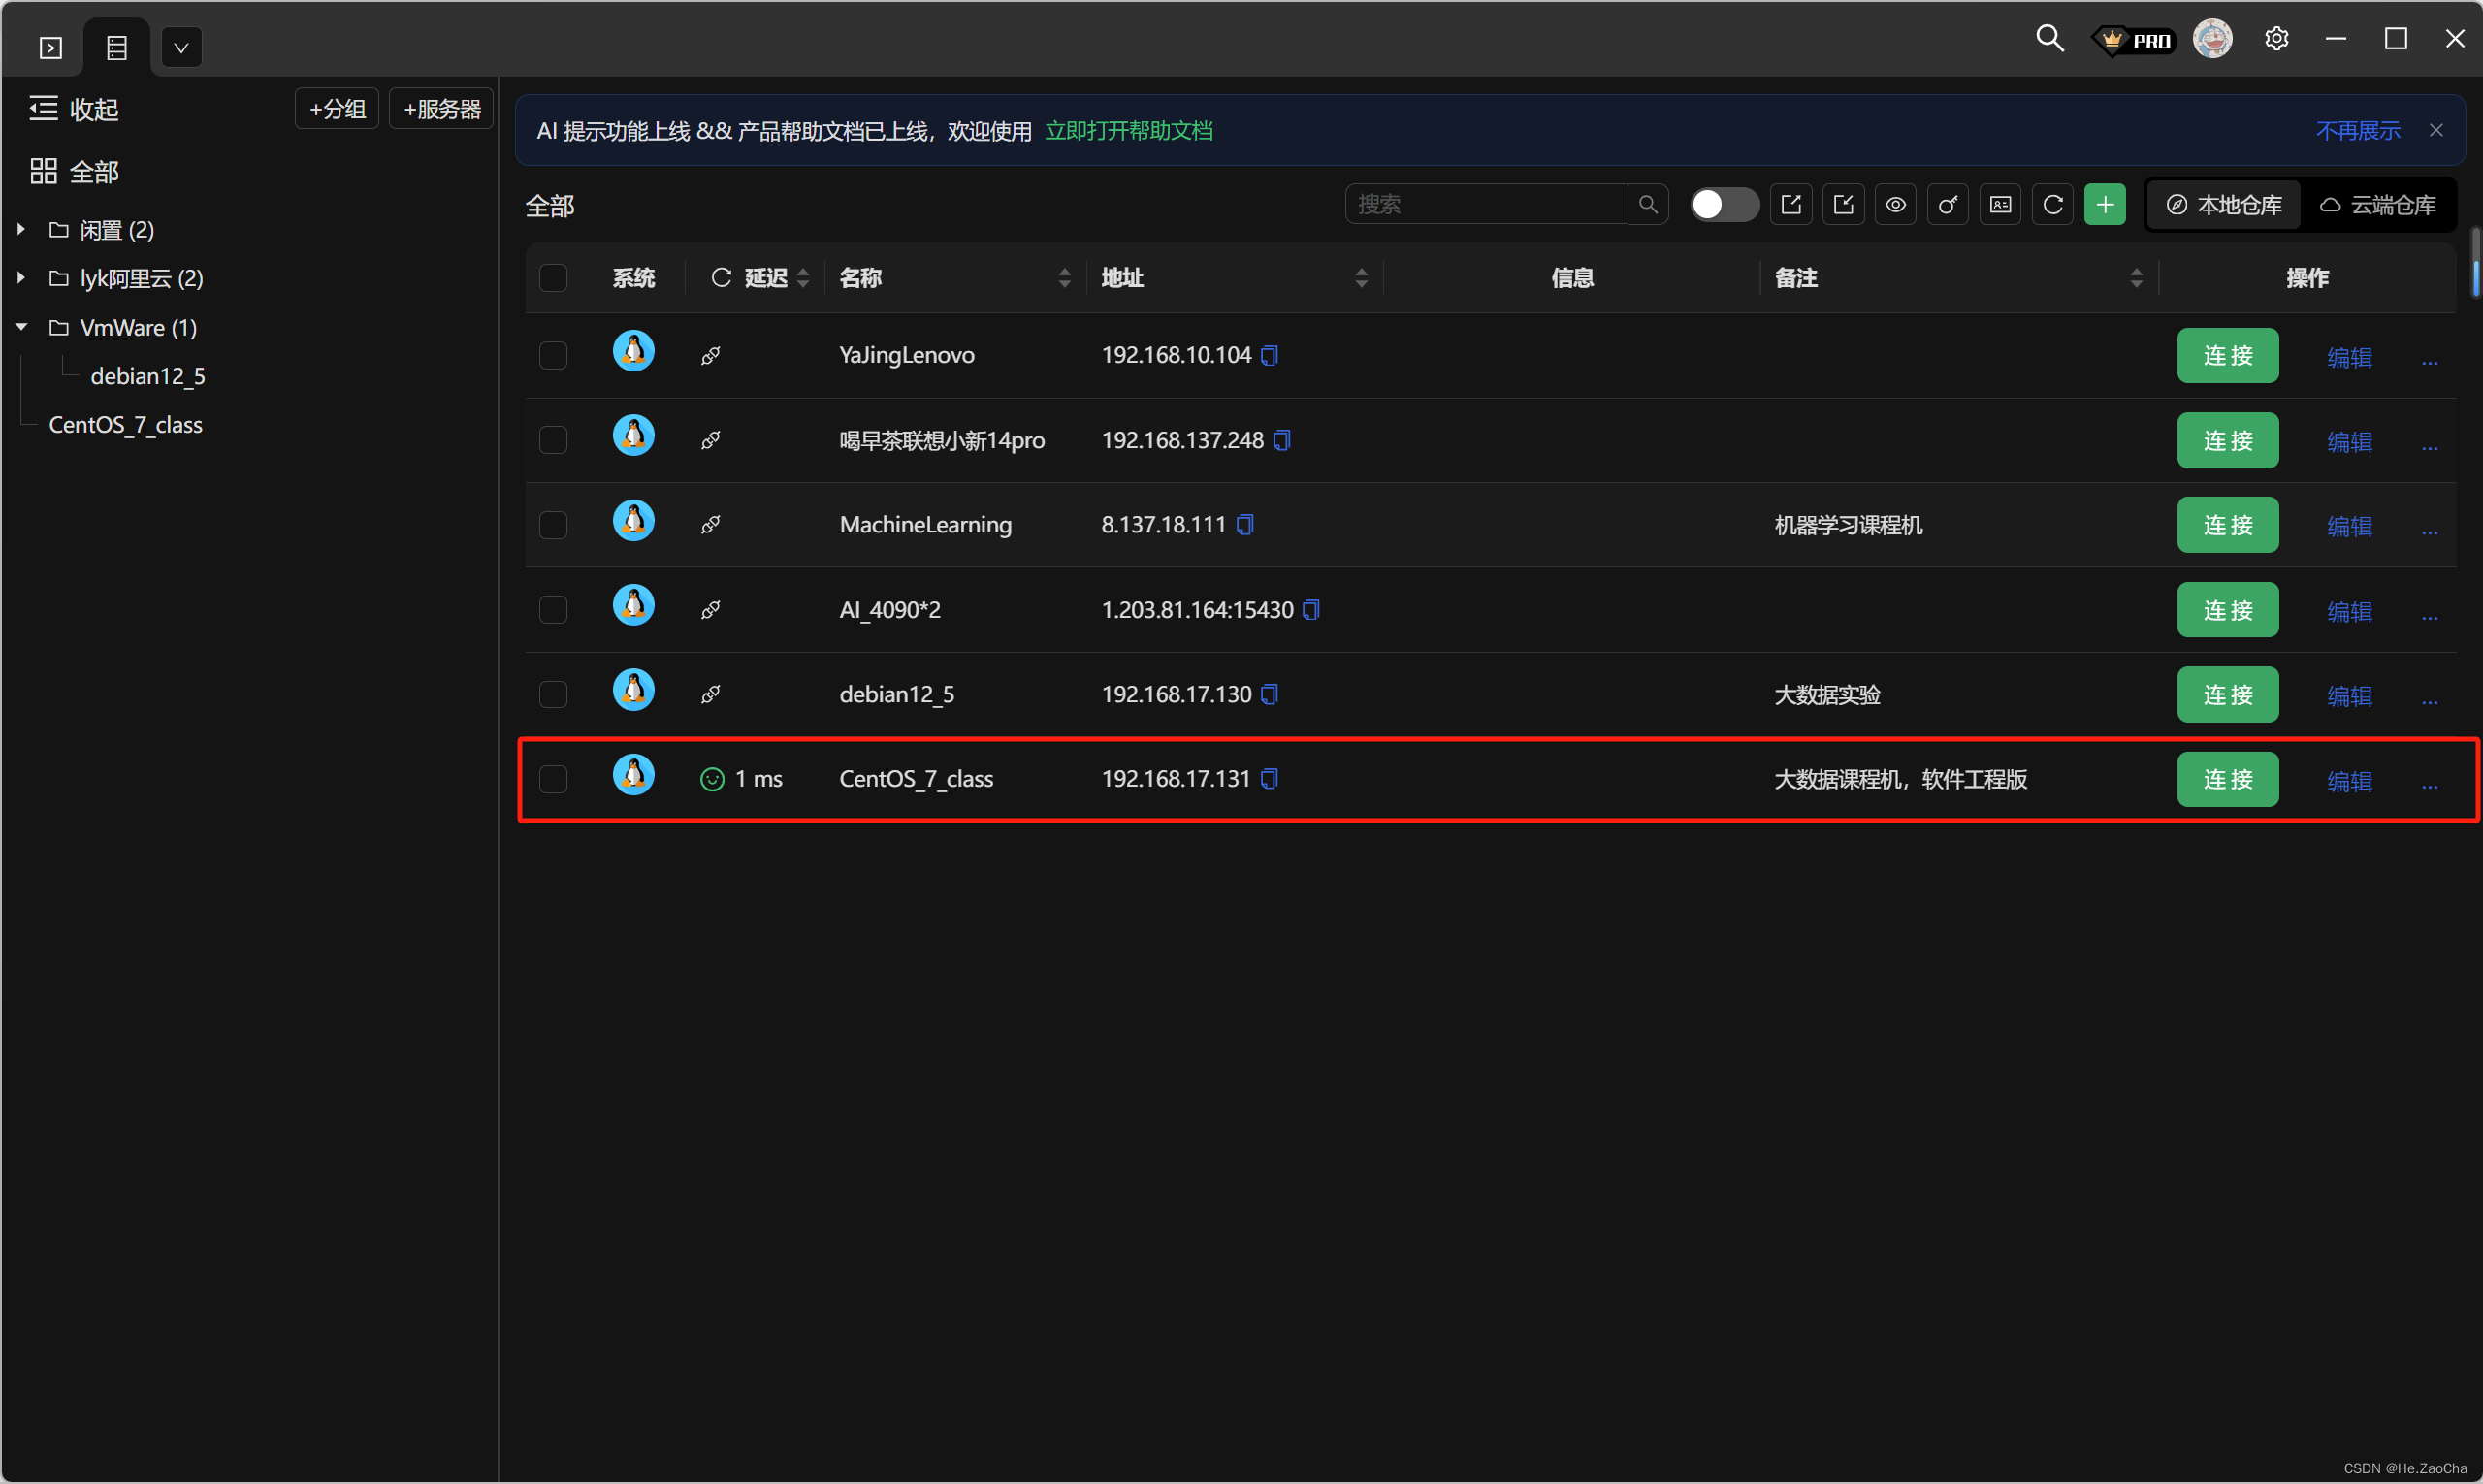Copy address 192.168.10.104 with copy icon
The width and height of the screenshot is (2483, 1484).
point(1269,355)
